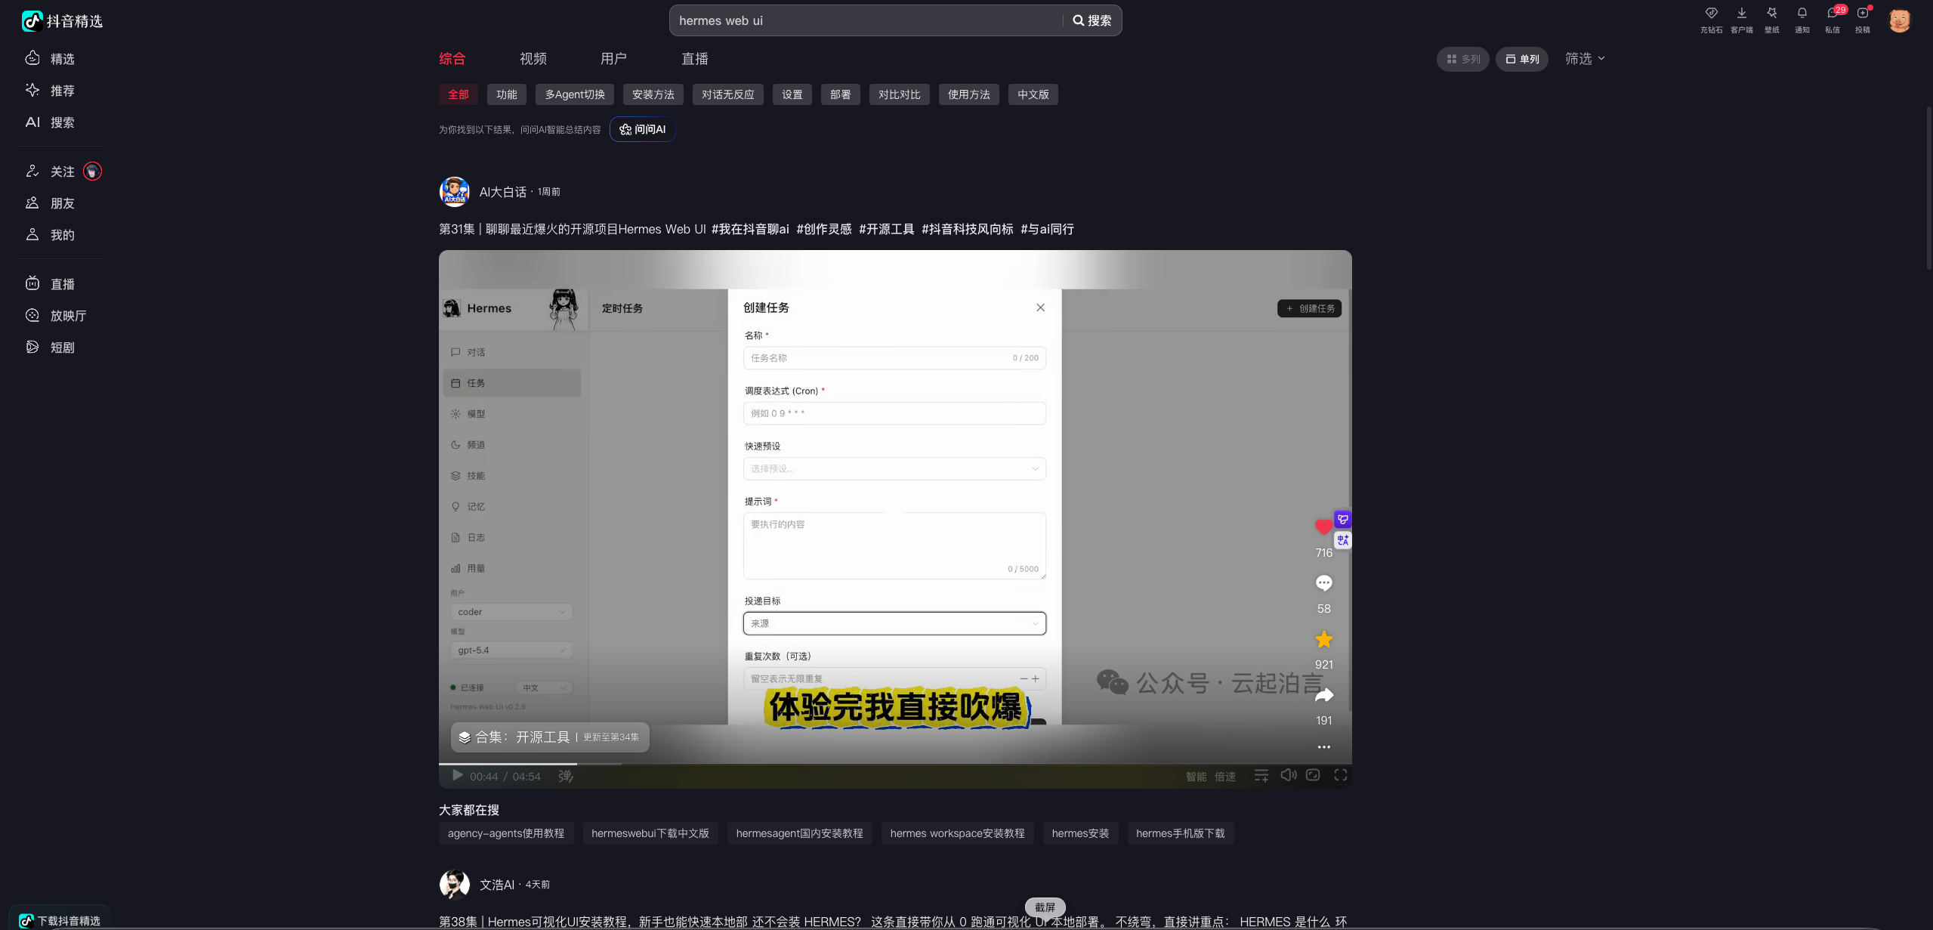Like the video with heart icon
The height and width of the screenshot is (930, 1933).
click(x=1323, y=527)
